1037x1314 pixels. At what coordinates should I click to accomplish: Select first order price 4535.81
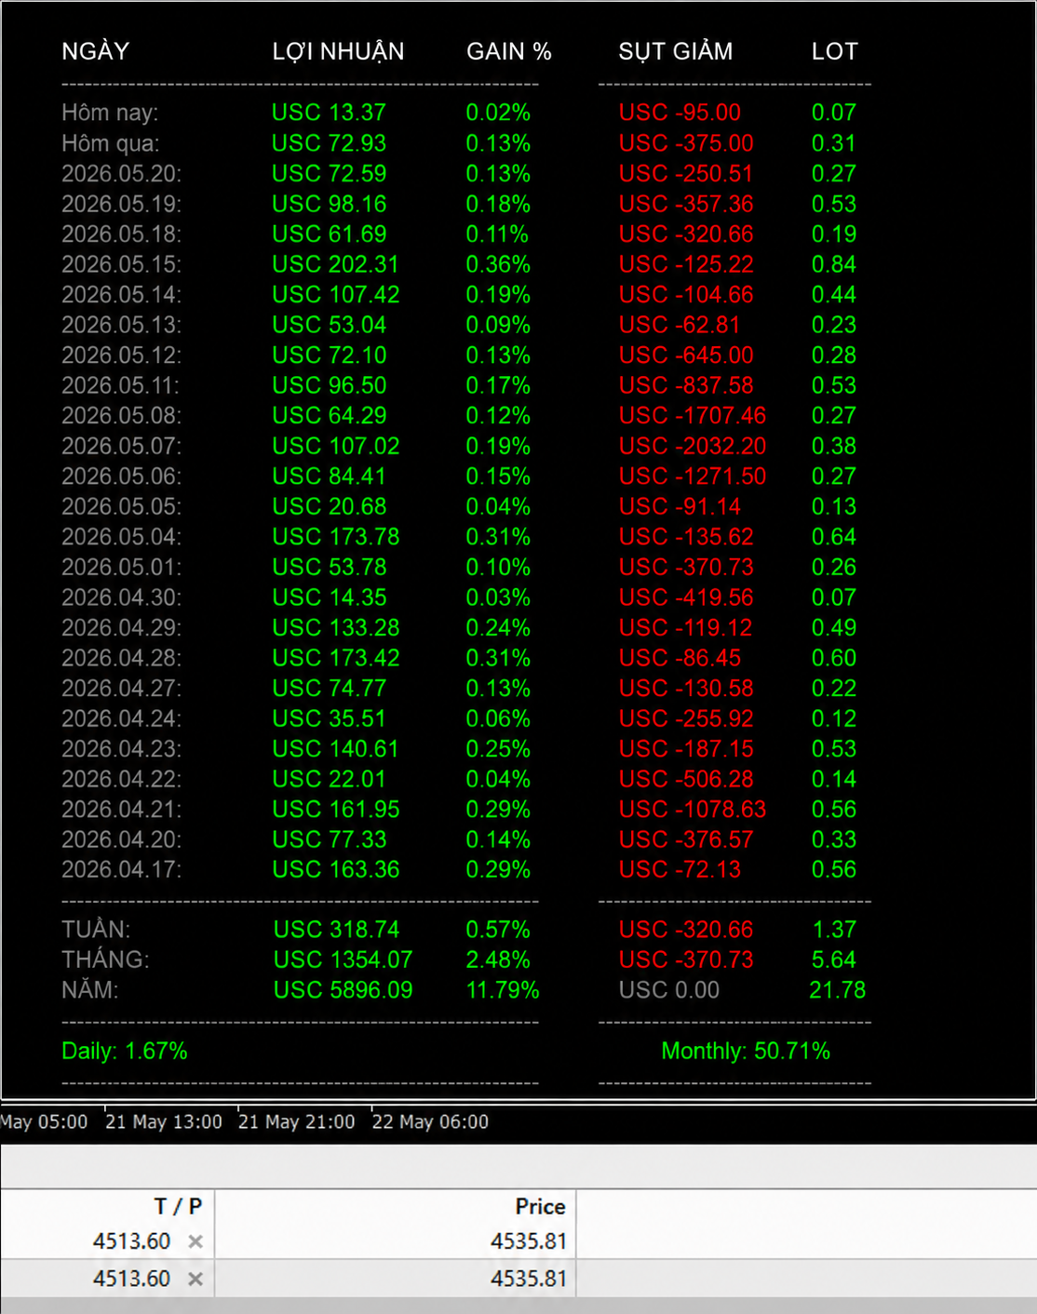(x=528, y=1241)
